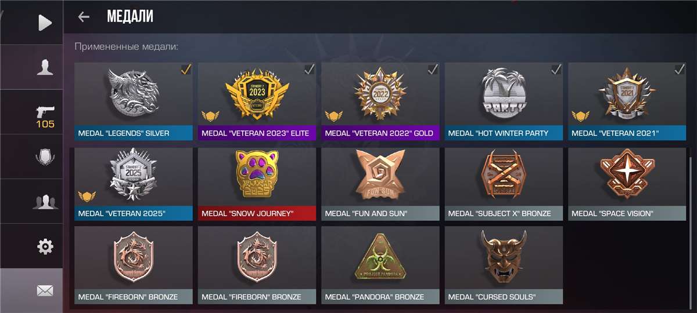
Task: Select the "Cursed Souls" mask medal
Action: point(504,265)
